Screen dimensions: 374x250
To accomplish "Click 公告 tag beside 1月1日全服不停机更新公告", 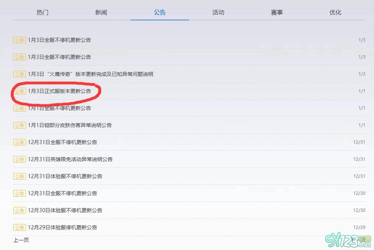I will point(20,108).
